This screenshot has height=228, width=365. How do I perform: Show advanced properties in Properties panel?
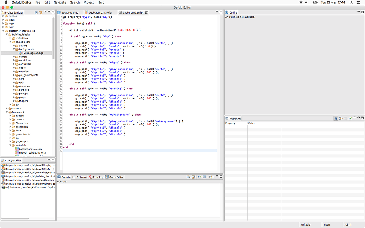pyautogui.click(x=341, y=118)
